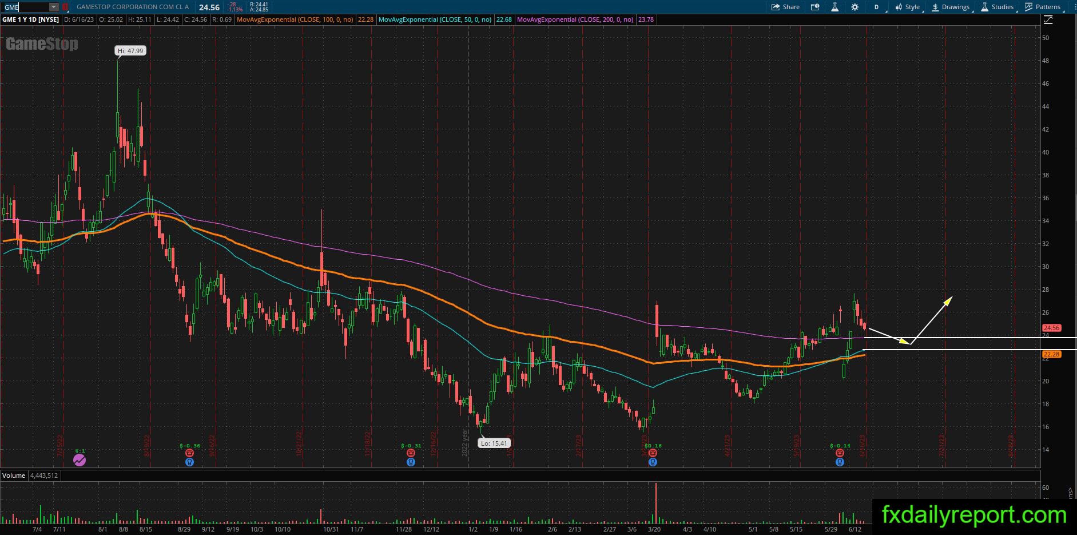Click the company name 'GAMESTOP CORPORATION COM CL A'

click(133, 7)
